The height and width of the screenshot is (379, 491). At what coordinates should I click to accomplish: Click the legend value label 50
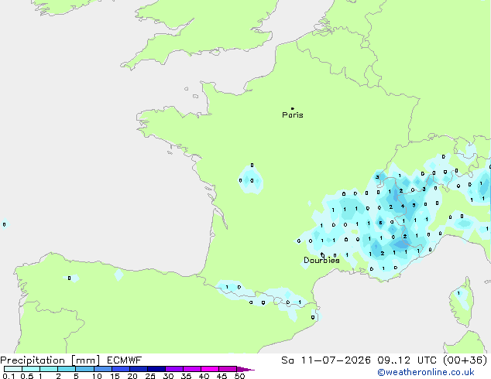tap(240, 376)
